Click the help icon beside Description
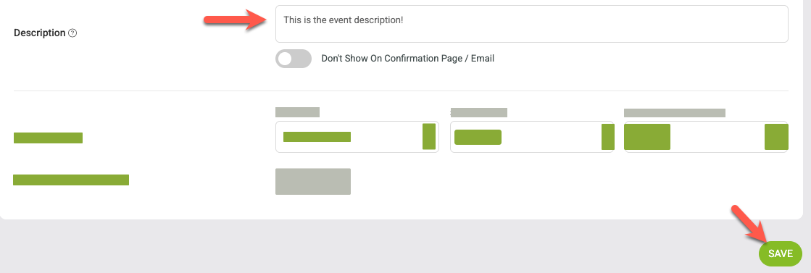The image size is (811, 273). point(73,33)
